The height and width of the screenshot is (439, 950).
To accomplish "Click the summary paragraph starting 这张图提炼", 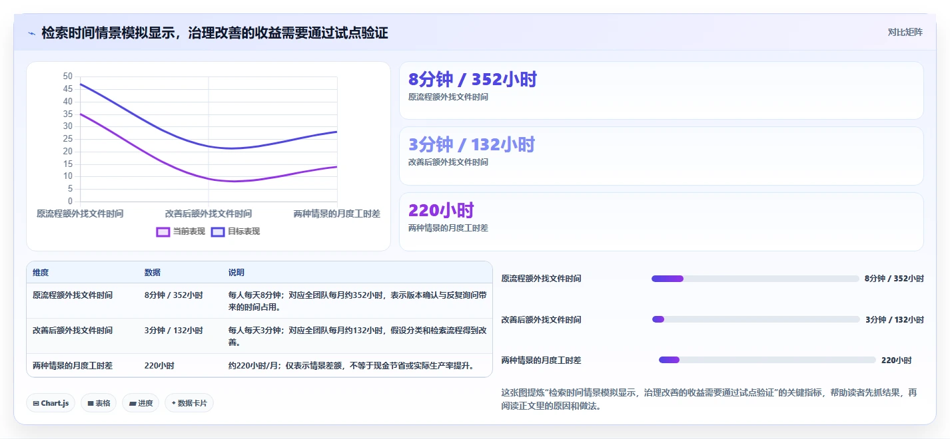I will pyautogui.click(x=710, y=399).
